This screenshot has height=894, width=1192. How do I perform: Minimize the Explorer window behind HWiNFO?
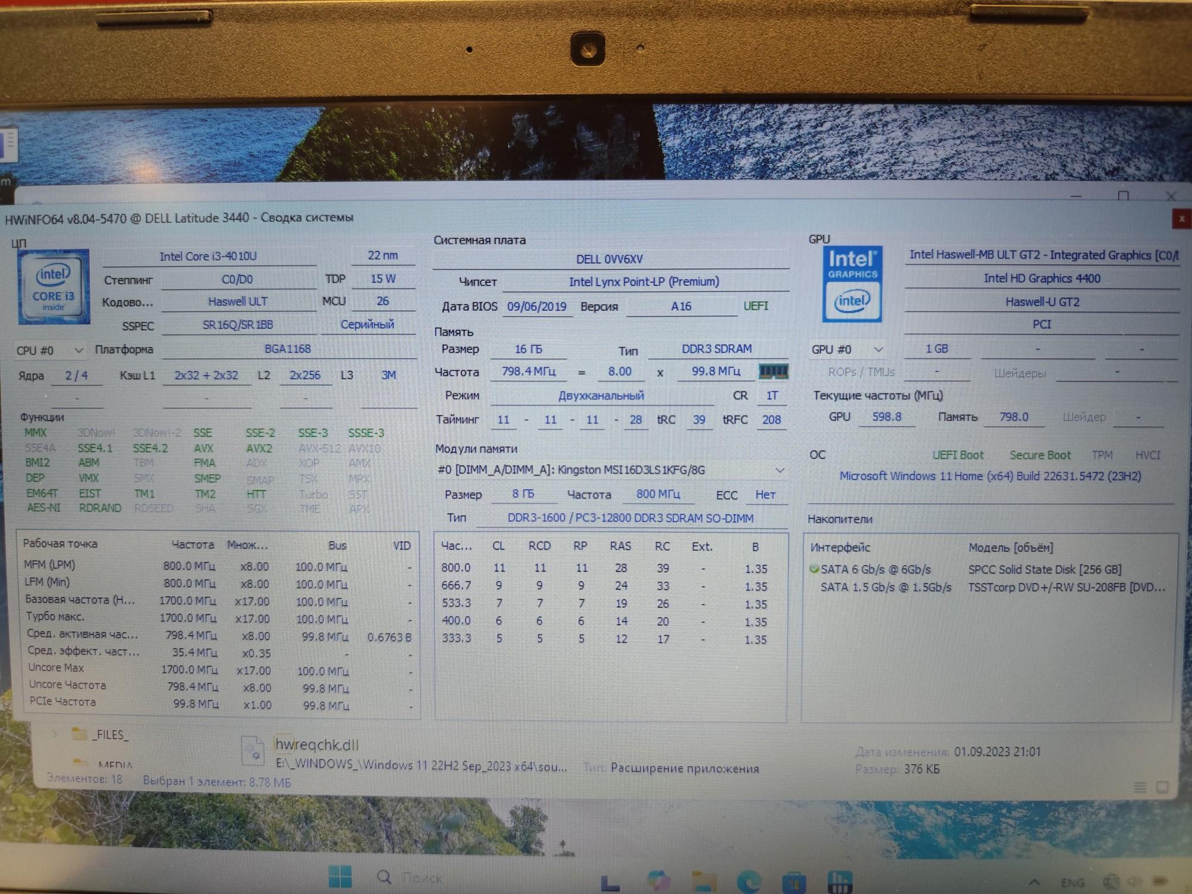pos(1076,196)
